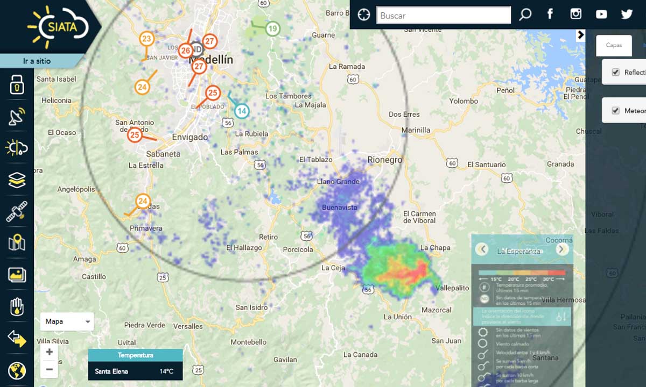
Task: Open the Mapa map-type dropdown
Action: [x=67, y=321]
